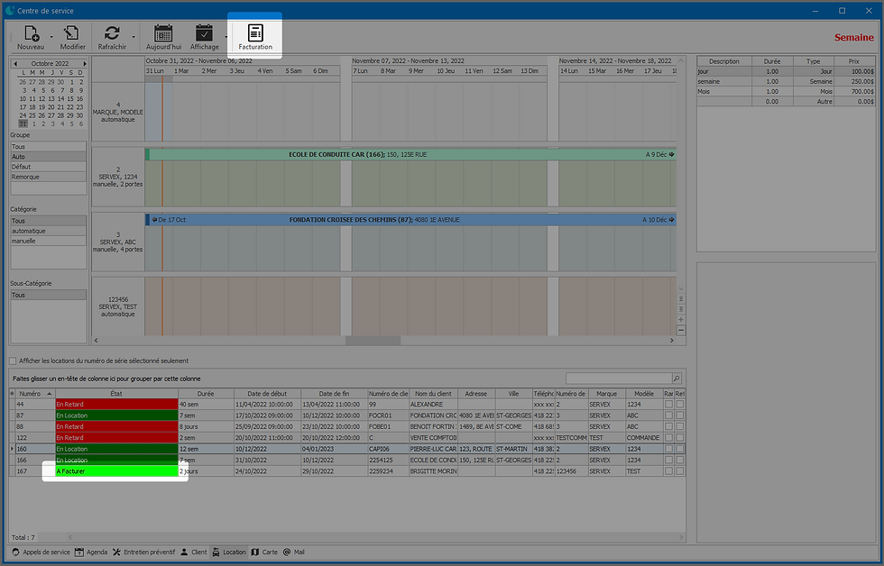Click the schedule's horizontal scroll left arrow

[97, 340]
